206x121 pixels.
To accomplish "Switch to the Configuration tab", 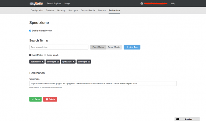I will click(x=37, y=10).
